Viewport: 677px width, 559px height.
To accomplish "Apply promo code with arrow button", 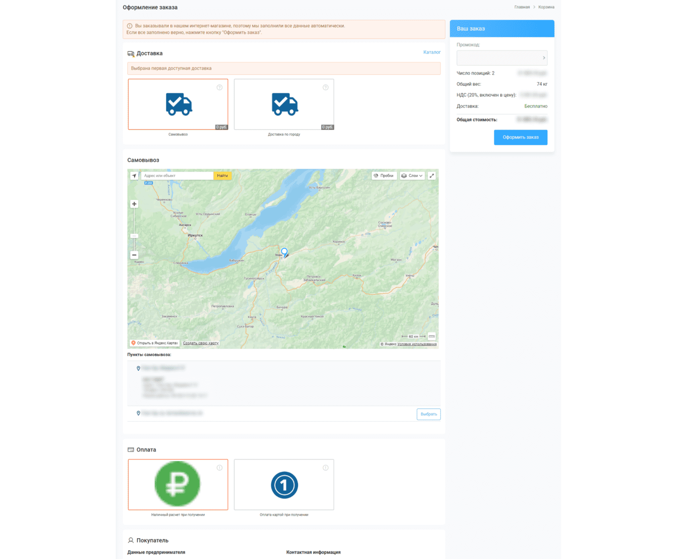I will point(544,58).
